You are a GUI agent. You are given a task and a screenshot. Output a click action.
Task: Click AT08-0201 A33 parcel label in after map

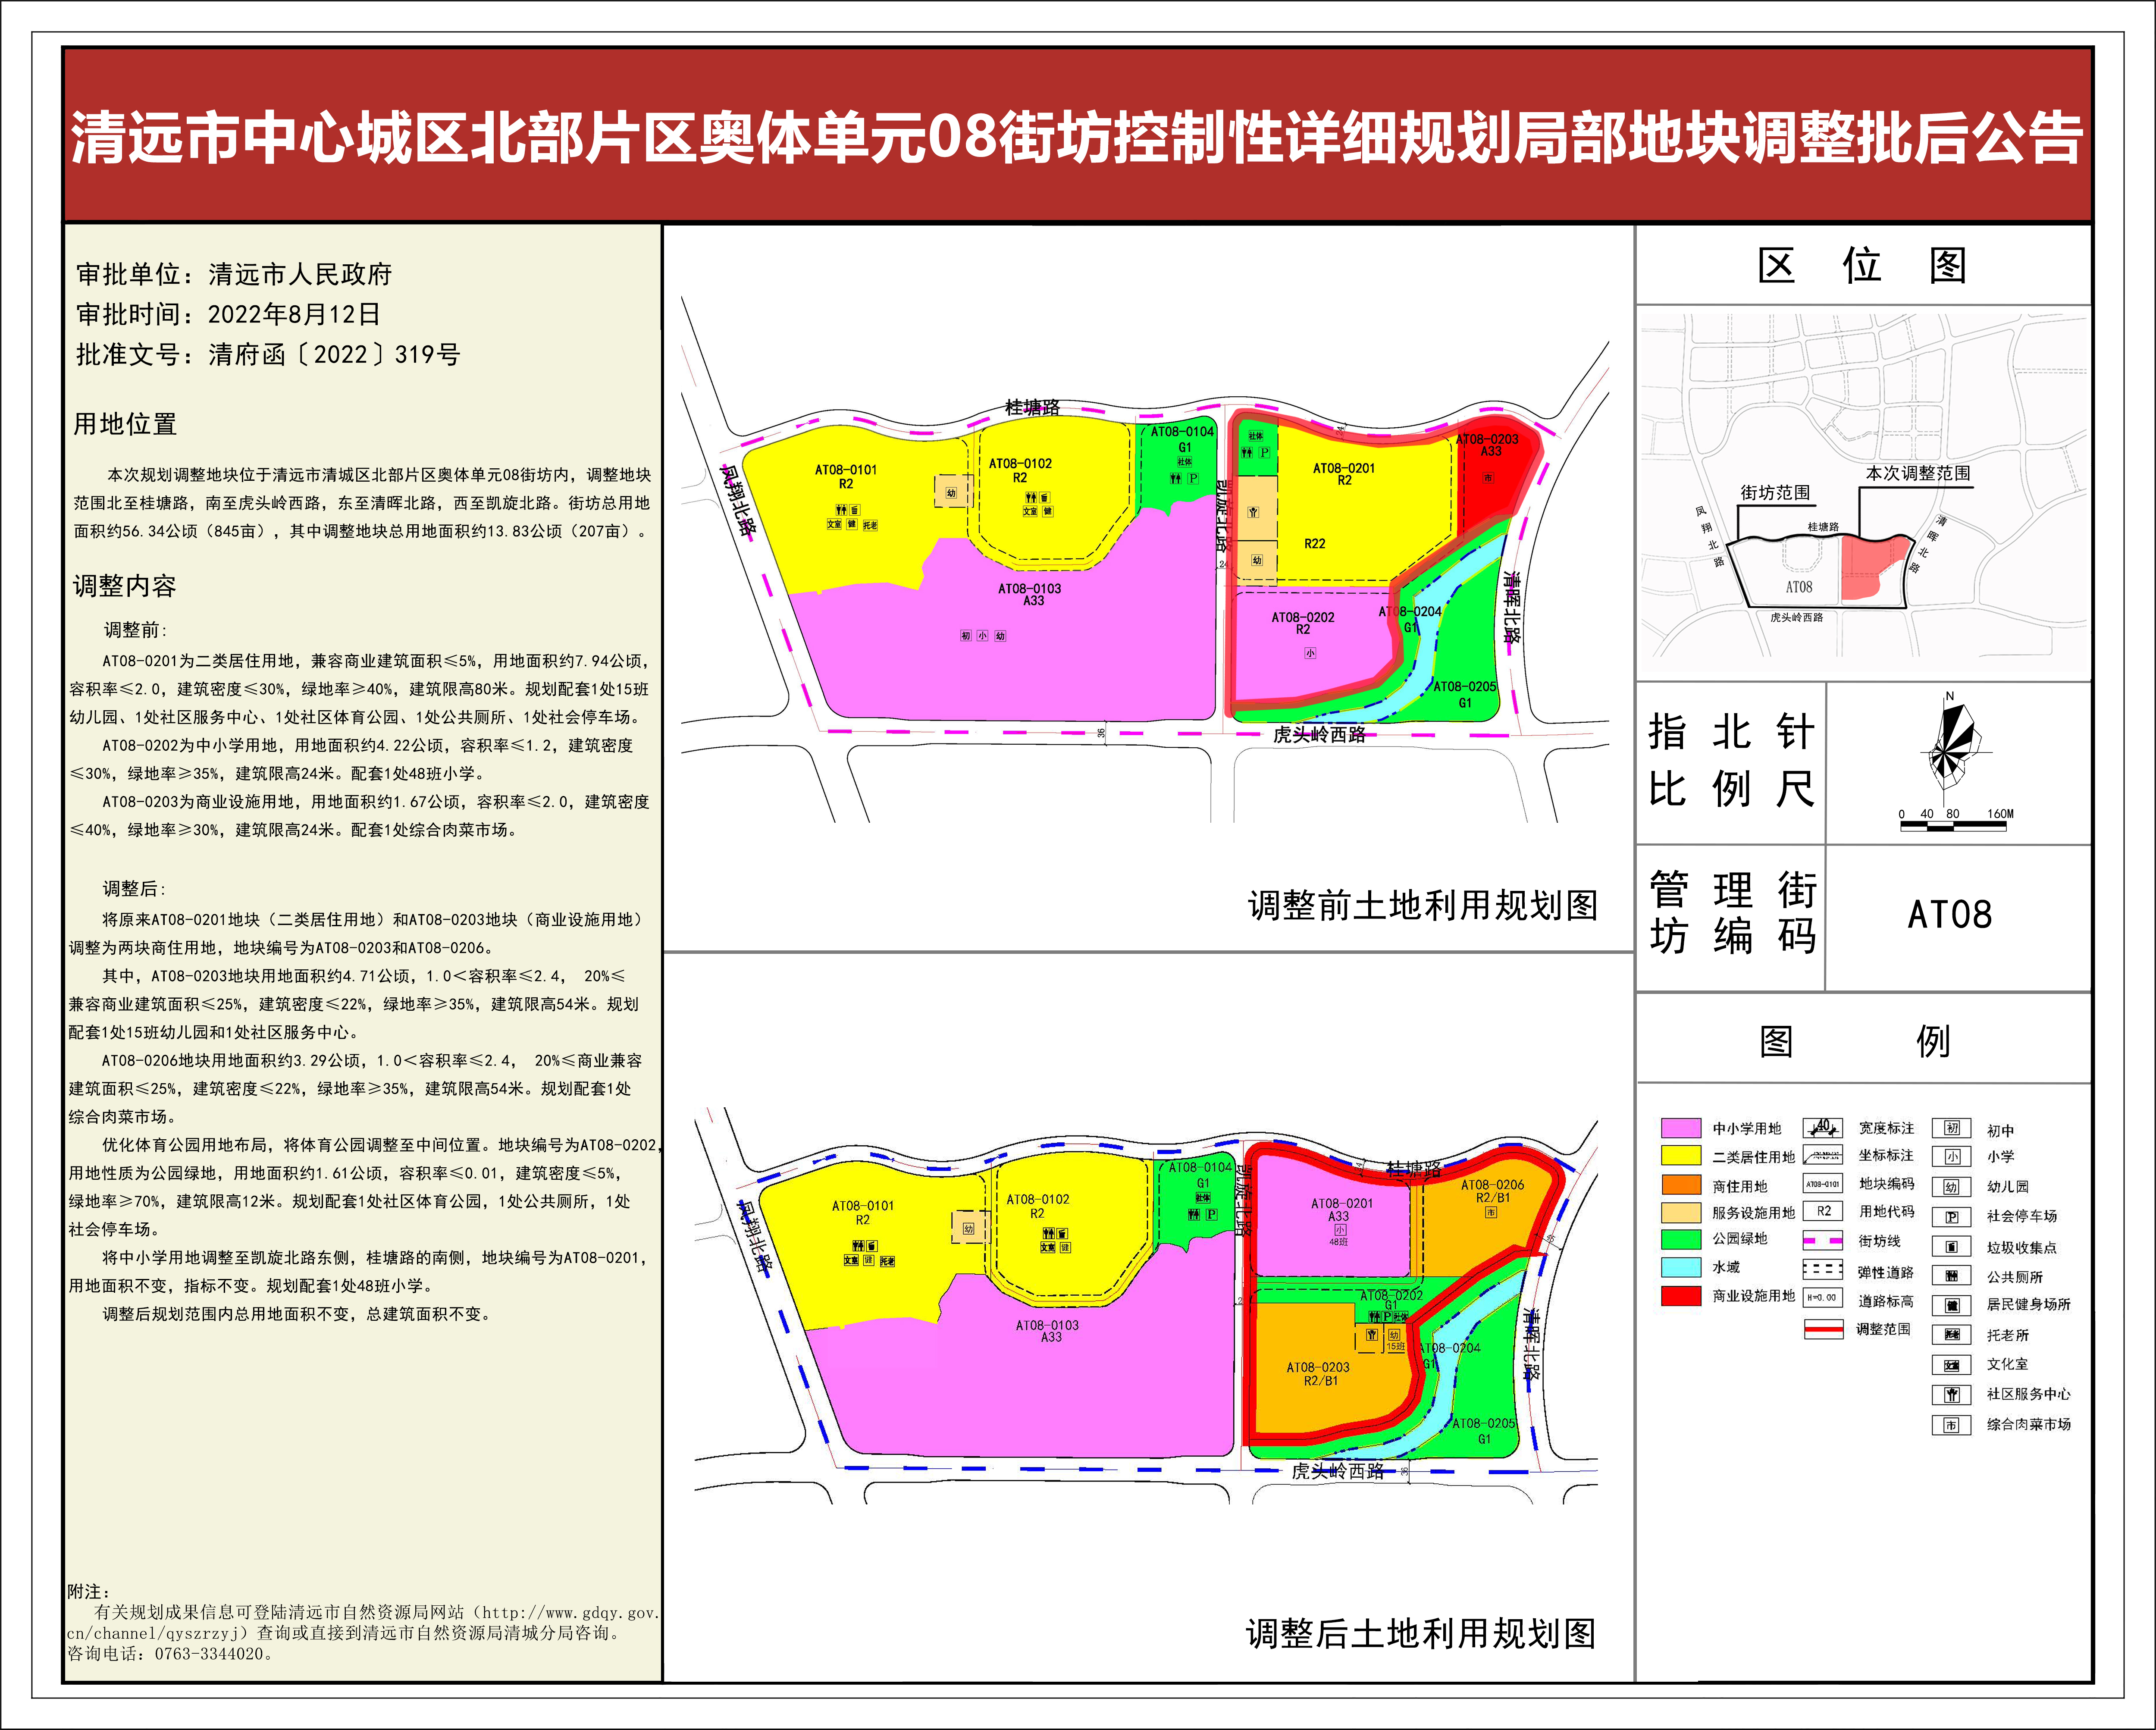click(x=1342, y=1210)
